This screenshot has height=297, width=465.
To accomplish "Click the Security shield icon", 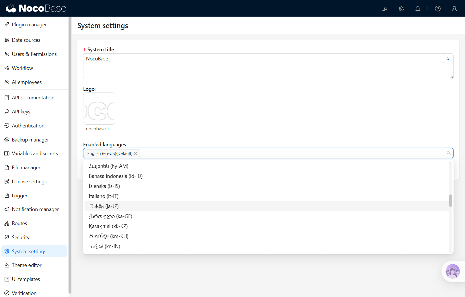I will point(7,237).
